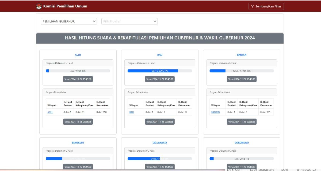Screen dimensions: 321x171
Task: Click BALI link in rekapitulasi table
Action: click(132, 112)
